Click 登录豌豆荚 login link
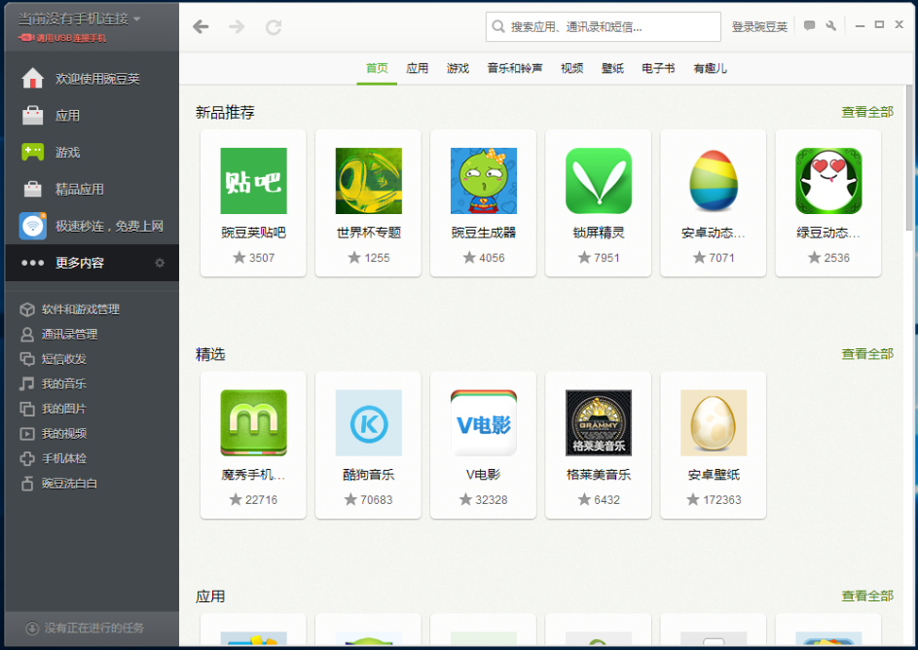Screen dimensions: 918x650 click(759, 26)
